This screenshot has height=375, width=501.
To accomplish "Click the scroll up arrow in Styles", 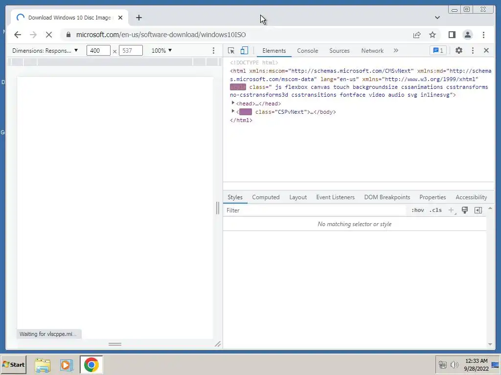I will click(x=490, y=208).
